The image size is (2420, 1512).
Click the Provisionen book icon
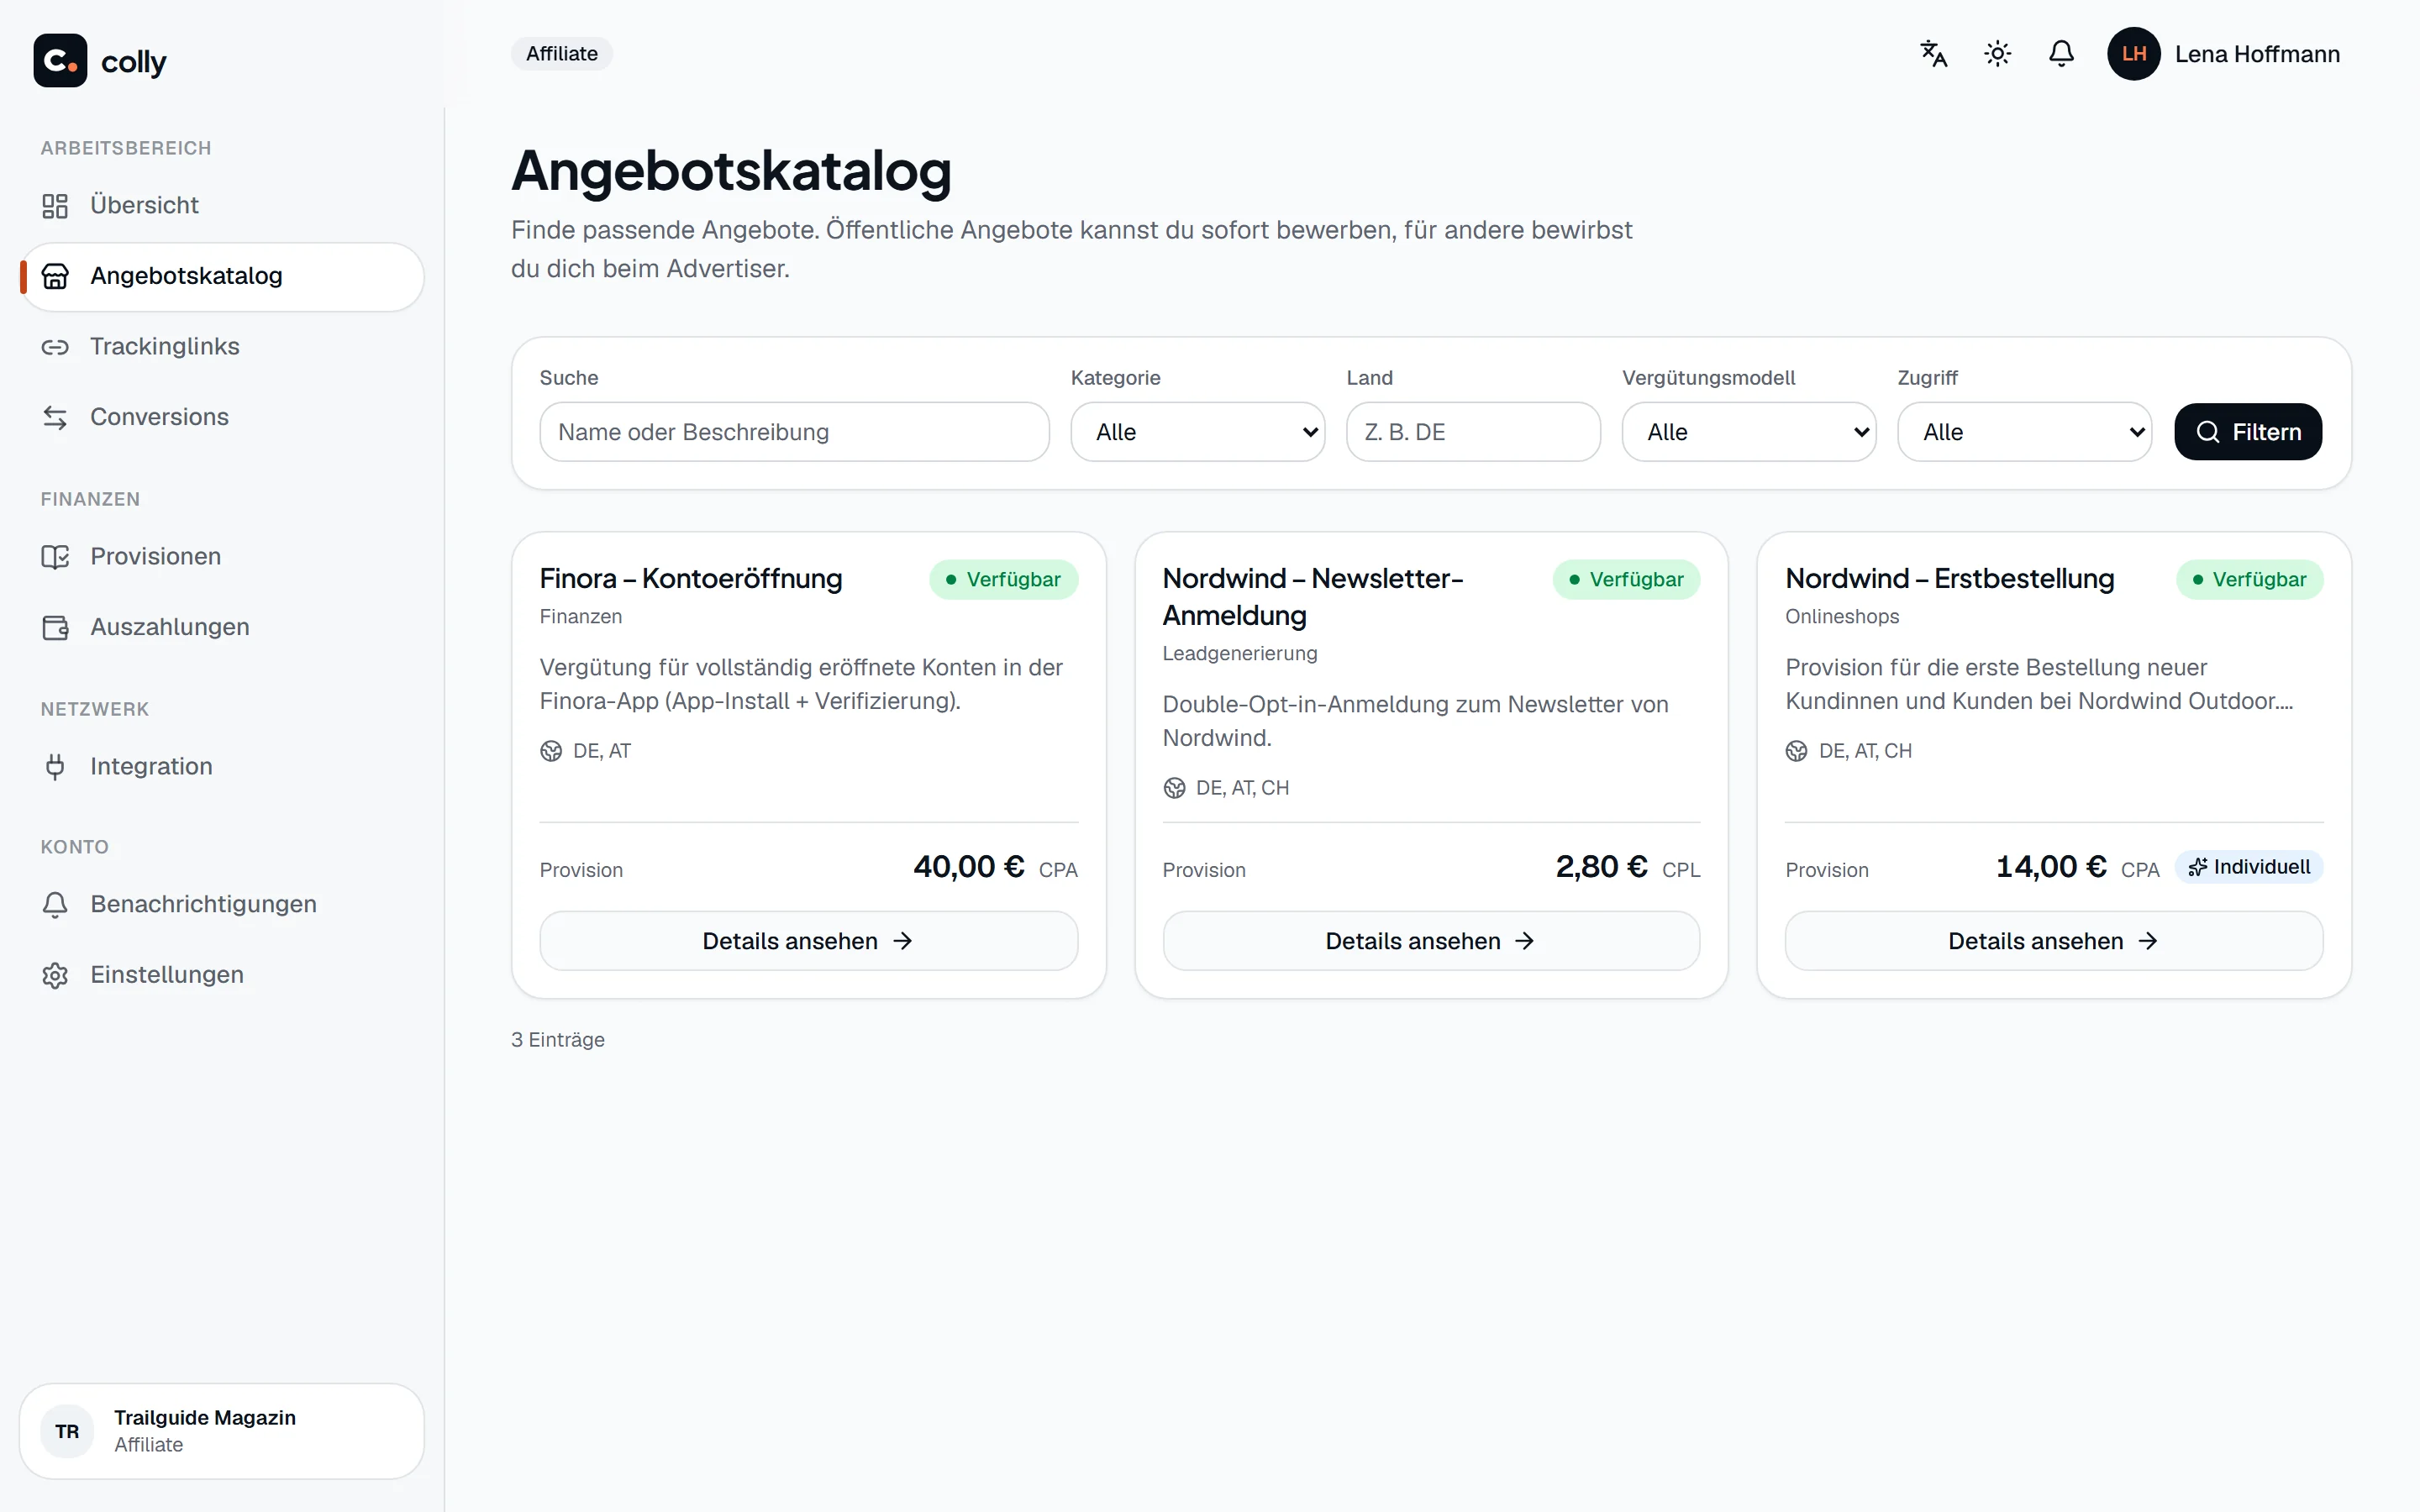click(x=55, y=557)
